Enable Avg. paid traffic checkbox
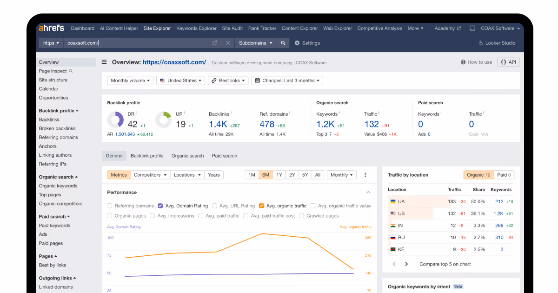Image resolution: width=558 pixels, height=293 pixels. (201, 216)
